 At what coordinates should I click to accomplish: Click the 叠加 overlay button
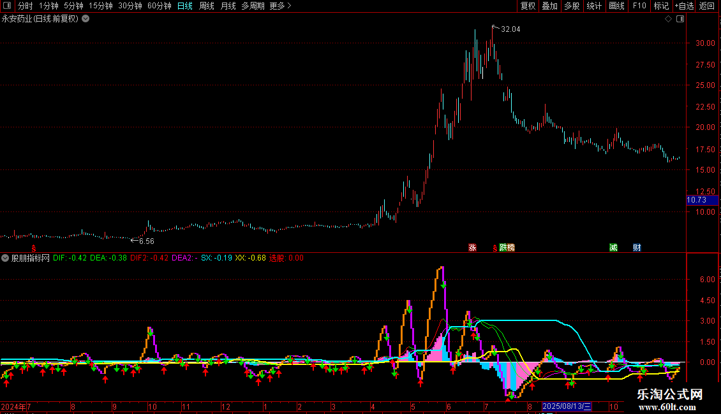pyautogui.click(x=550, y=6)
